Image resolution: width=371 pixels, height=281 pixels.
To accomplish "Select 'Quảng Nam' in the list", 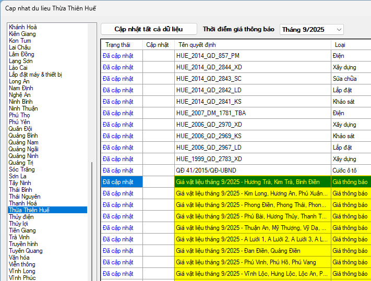I will click(x=23, y=142).
